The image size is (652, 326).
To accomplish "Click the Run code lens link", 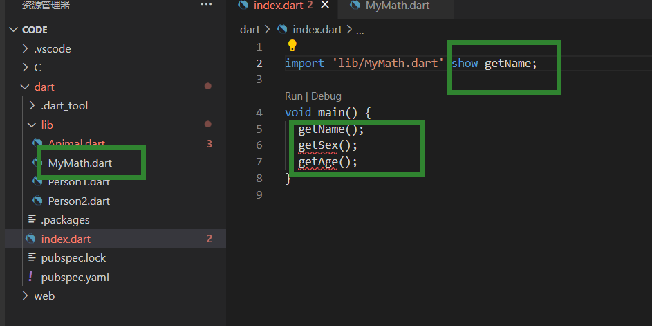I will point(294,96).
